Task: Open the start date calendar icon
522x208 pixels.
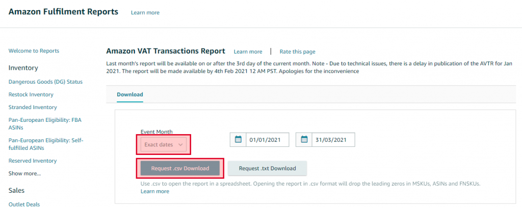Action: [x=238, y=140]
